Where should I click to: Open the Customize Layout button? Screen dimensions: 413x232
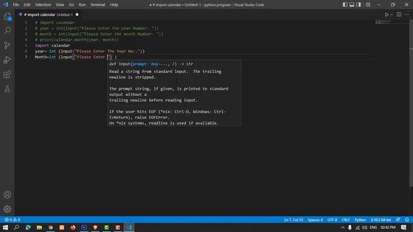368,5
